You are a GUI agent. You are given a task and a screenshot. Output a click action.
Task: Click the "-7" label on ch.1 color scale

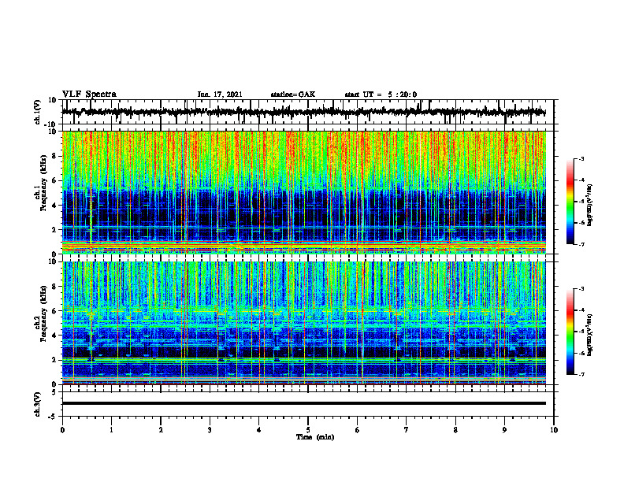tap(581, 244)
